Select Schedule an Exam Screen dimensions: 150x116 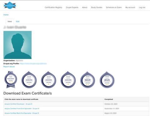(x=114, y=7)
